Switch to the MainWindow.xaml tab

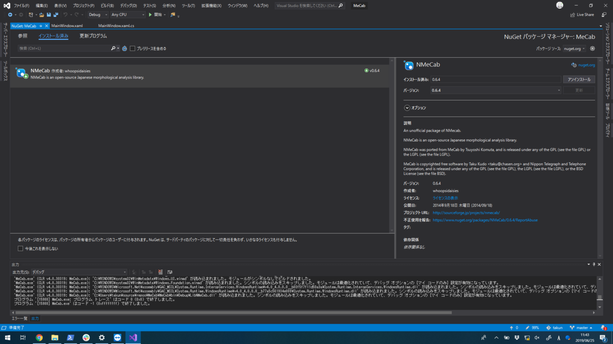(x=67, y=25)
